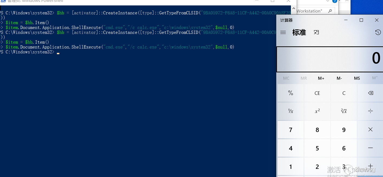Screen dimensions: 383x177
Task: Toggle the keep-on-top icon beside 标准
Action: [316, 33]
